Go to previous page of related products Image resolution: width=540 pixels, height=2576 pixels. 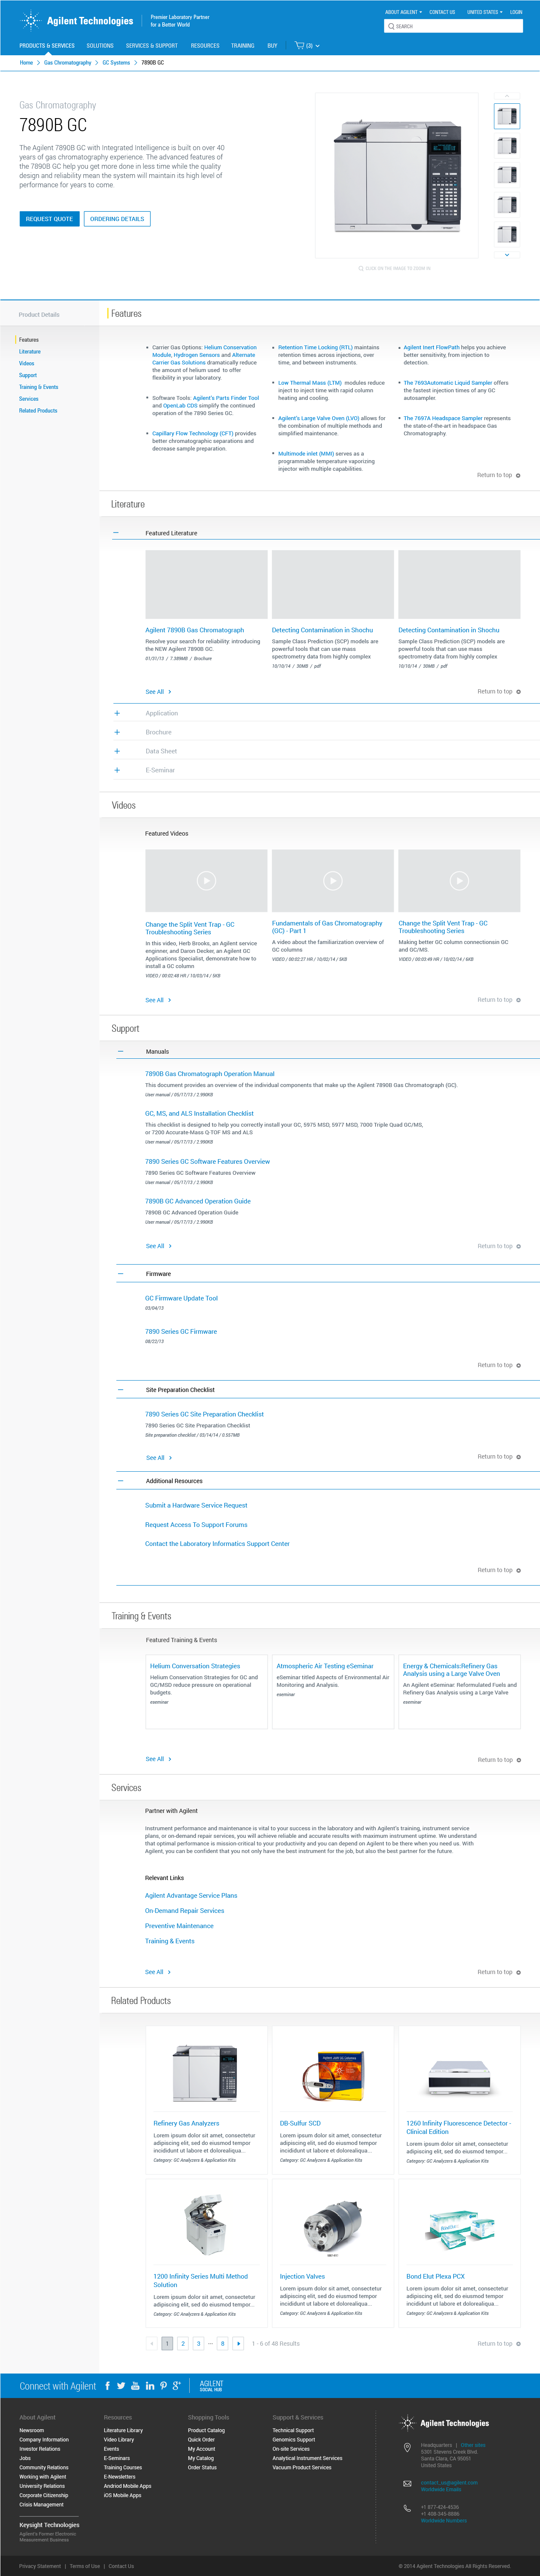tap(152, 2343)
